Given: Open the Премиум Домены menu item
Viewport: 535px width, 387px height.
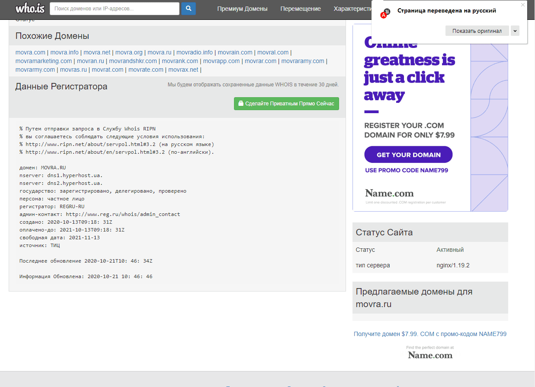Looking at the screenshot, I should (x=242, y=9).
